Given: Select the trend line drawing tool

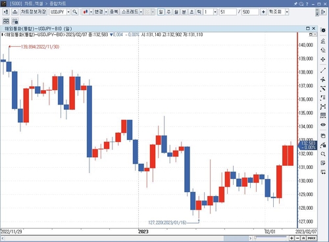Looking at the screenshot, I should (323, 70).
